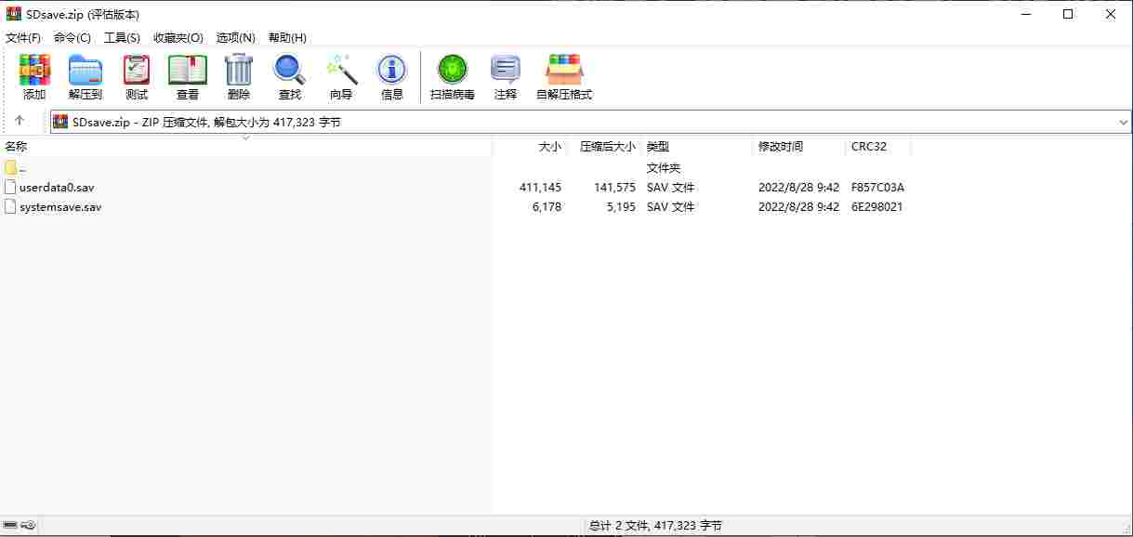Click CRC32 value 6E298021

coord(876,207)
